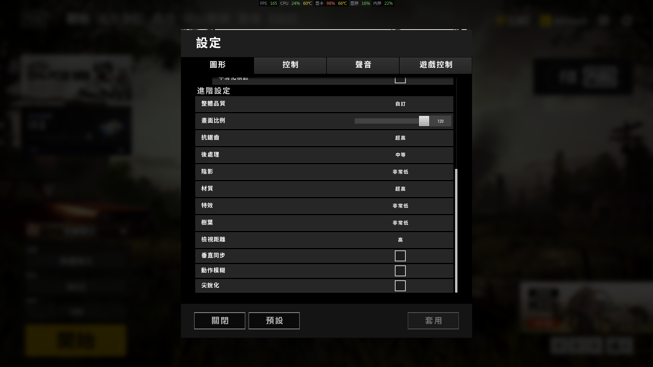This screenshot has height=367, width=653.
Task: Click the 畫面比例 slider handle
Action: click(424, 121)
